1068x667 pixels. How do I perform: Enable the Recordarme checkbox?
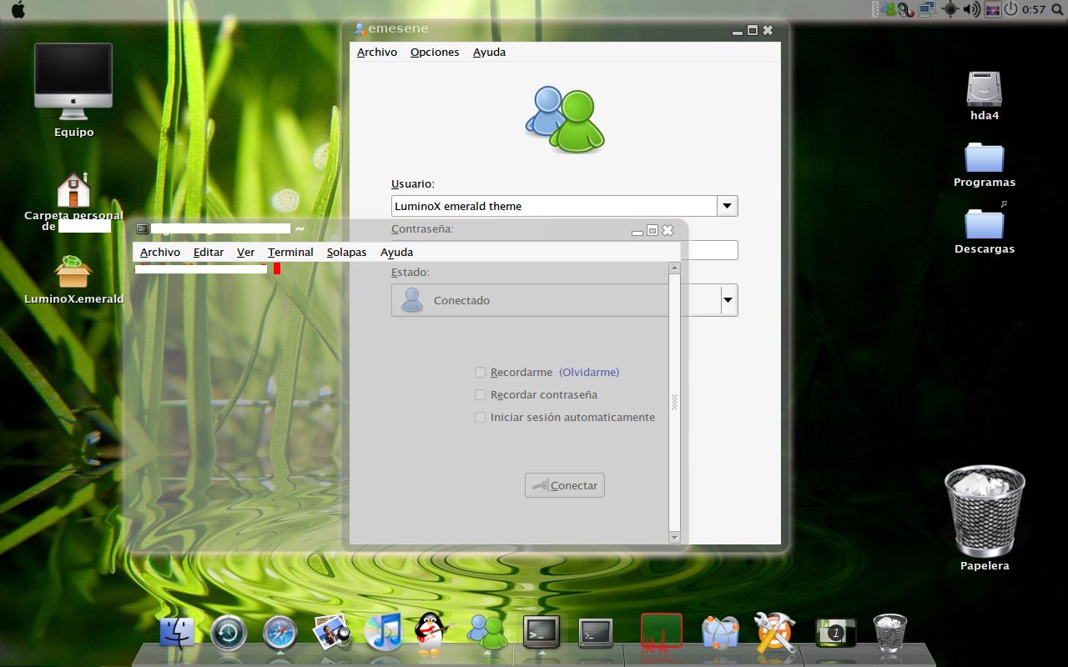pyautogui.click(x=480, y=372)
